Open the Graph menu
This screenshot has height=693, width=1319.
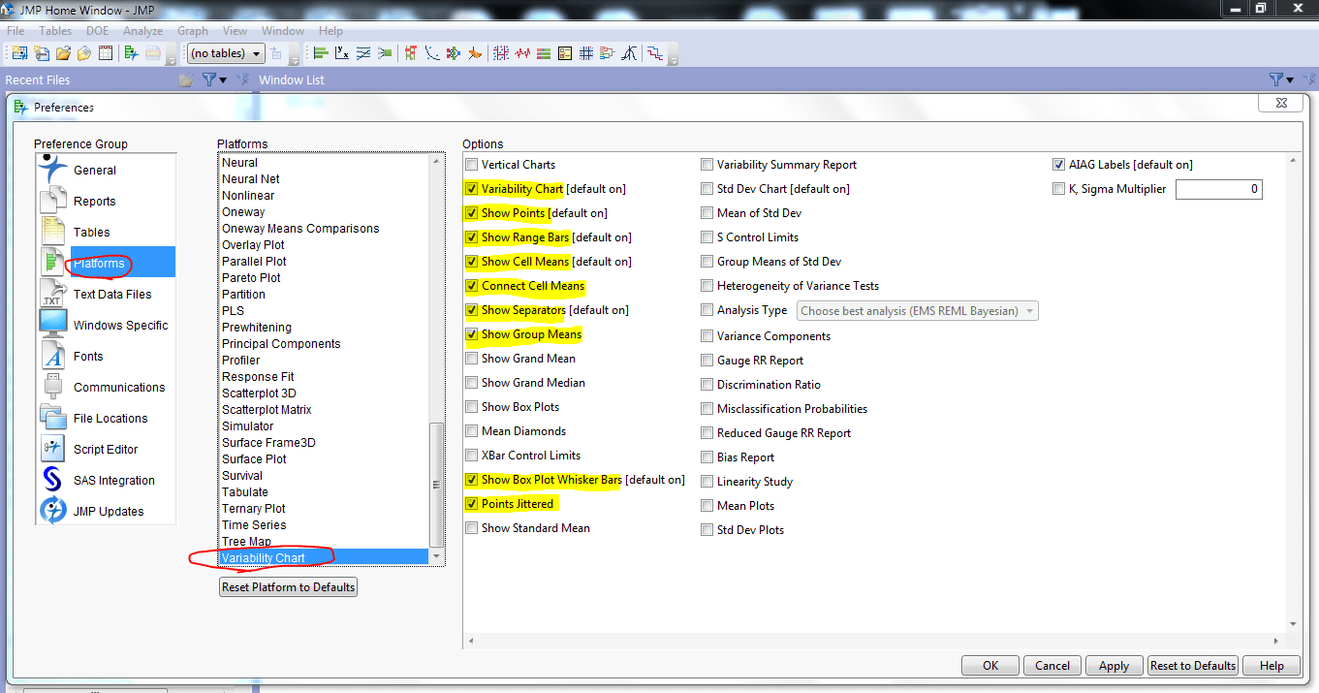(193, 31)
